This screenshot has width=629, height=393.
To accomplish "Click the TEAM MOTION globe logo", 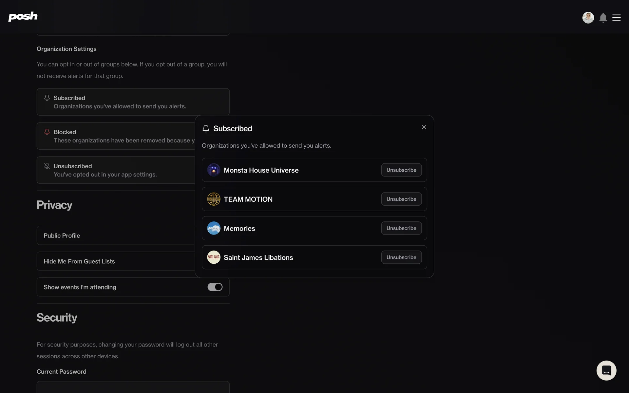I will pyautogui.click(x=214, y=199).
